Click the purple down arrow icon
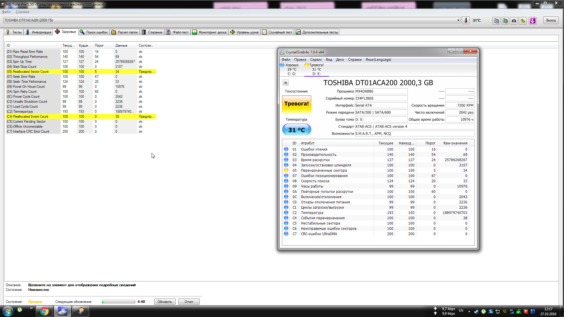 click(533, 21)
